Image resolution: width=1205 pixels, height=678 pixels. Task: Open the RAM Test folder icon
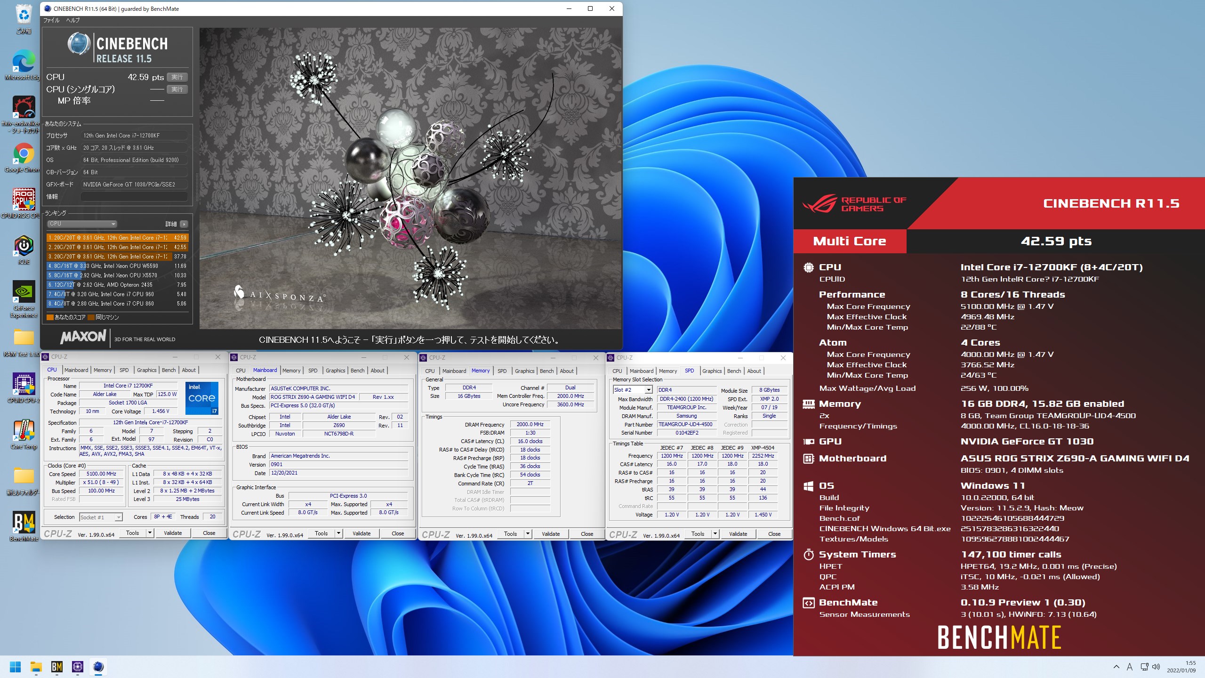pyautogui.click(x=23, y=342)
